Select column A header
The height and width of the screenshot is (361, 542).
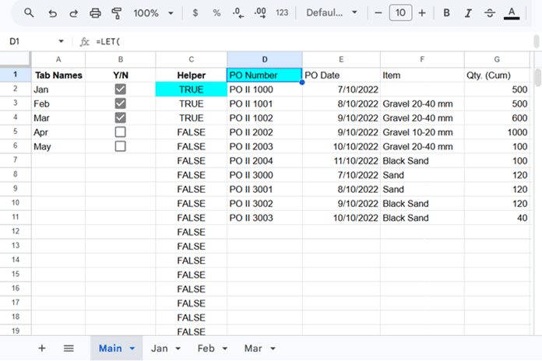tap(58, 59)
